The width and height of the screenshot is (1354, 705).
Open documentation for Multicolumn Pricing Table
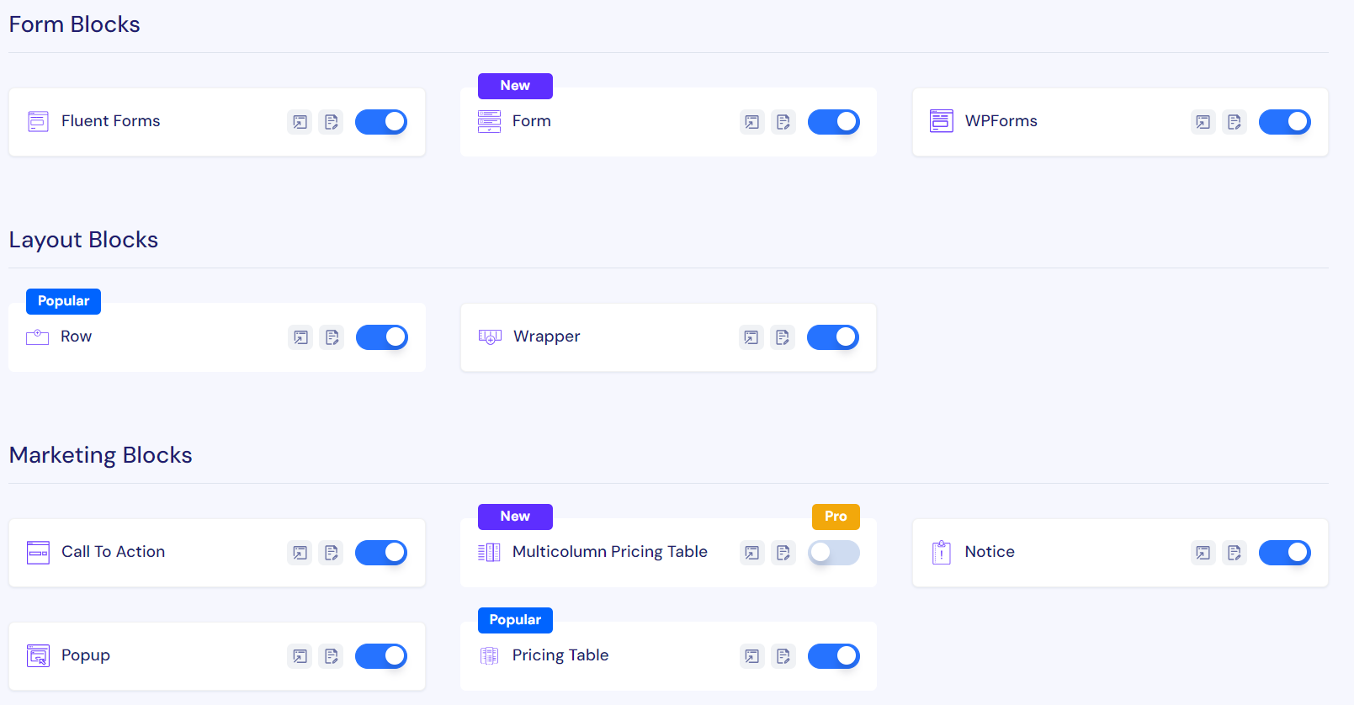coord(783,553)
